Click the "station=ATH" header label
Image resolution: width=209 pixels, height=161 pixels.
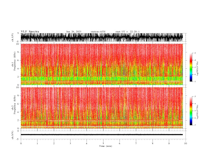pos(98,32)
